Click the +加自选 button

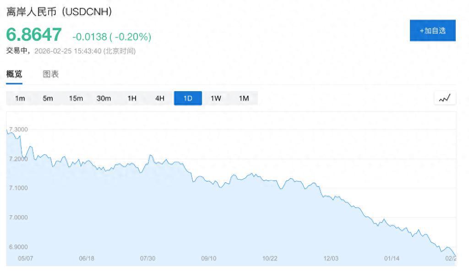click(432, 30)
